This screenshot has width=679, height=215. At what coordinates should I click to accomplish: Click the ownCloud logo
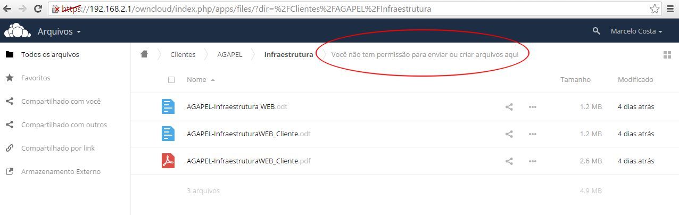pos(17,31)
